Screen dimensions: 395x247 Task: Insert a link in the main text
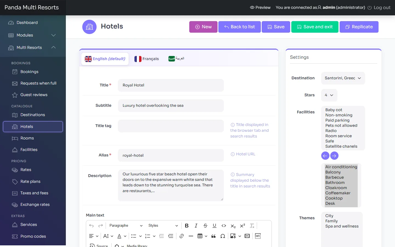(182, 236)
